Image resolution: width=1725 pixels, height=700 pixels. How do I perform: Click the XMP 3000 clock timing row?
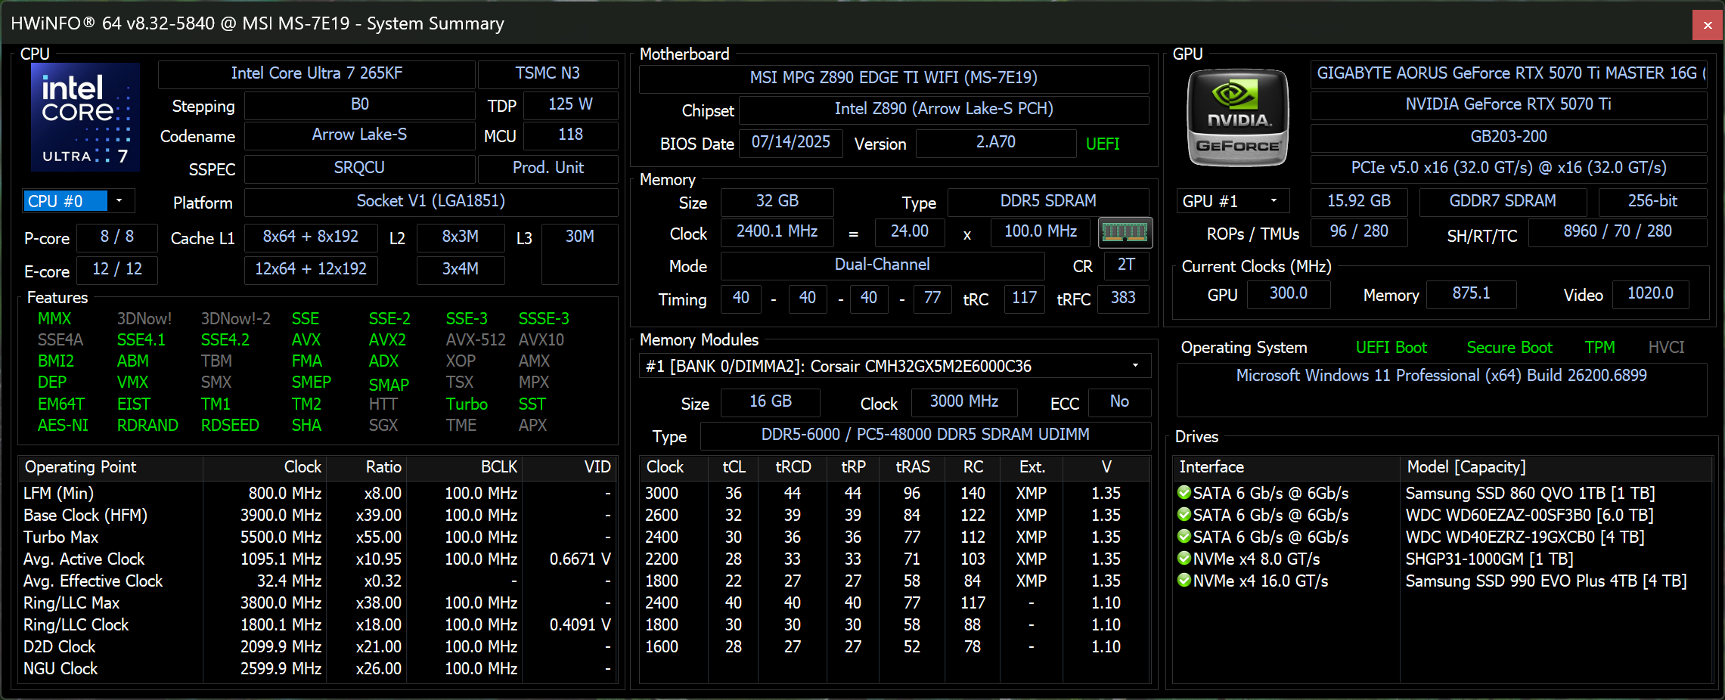pyautogui.click(x=895, y=493)
